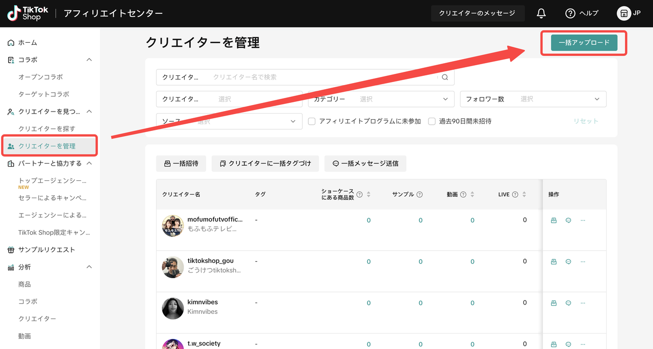
Task: Click the リセット link
Action: [586, 121]
